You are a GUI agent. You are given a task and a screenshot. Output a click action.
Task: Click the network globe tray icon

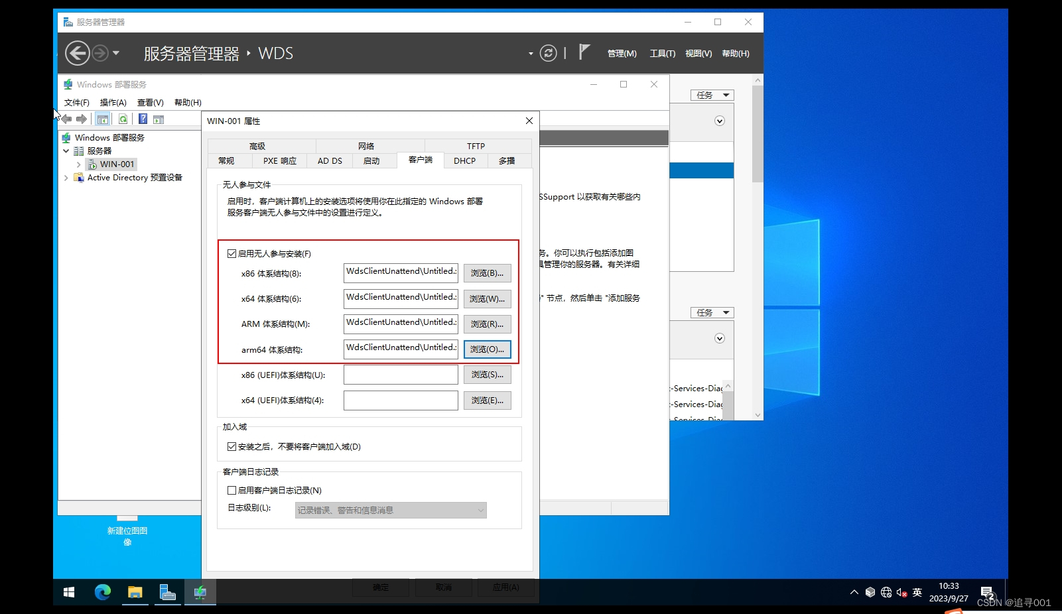click(x=886, y=592)
